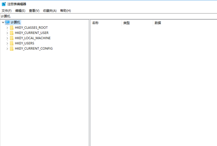Open the 查看(V) menu
The height and width of the screenshot is (146, 217).
tap(34, 11)
